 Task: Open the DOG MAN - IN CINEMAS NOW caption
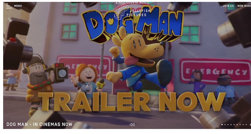[39, 124]
